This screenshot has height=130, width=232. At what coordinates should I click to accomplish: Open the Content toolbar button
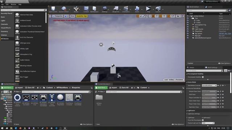click(x=86, y=9)
